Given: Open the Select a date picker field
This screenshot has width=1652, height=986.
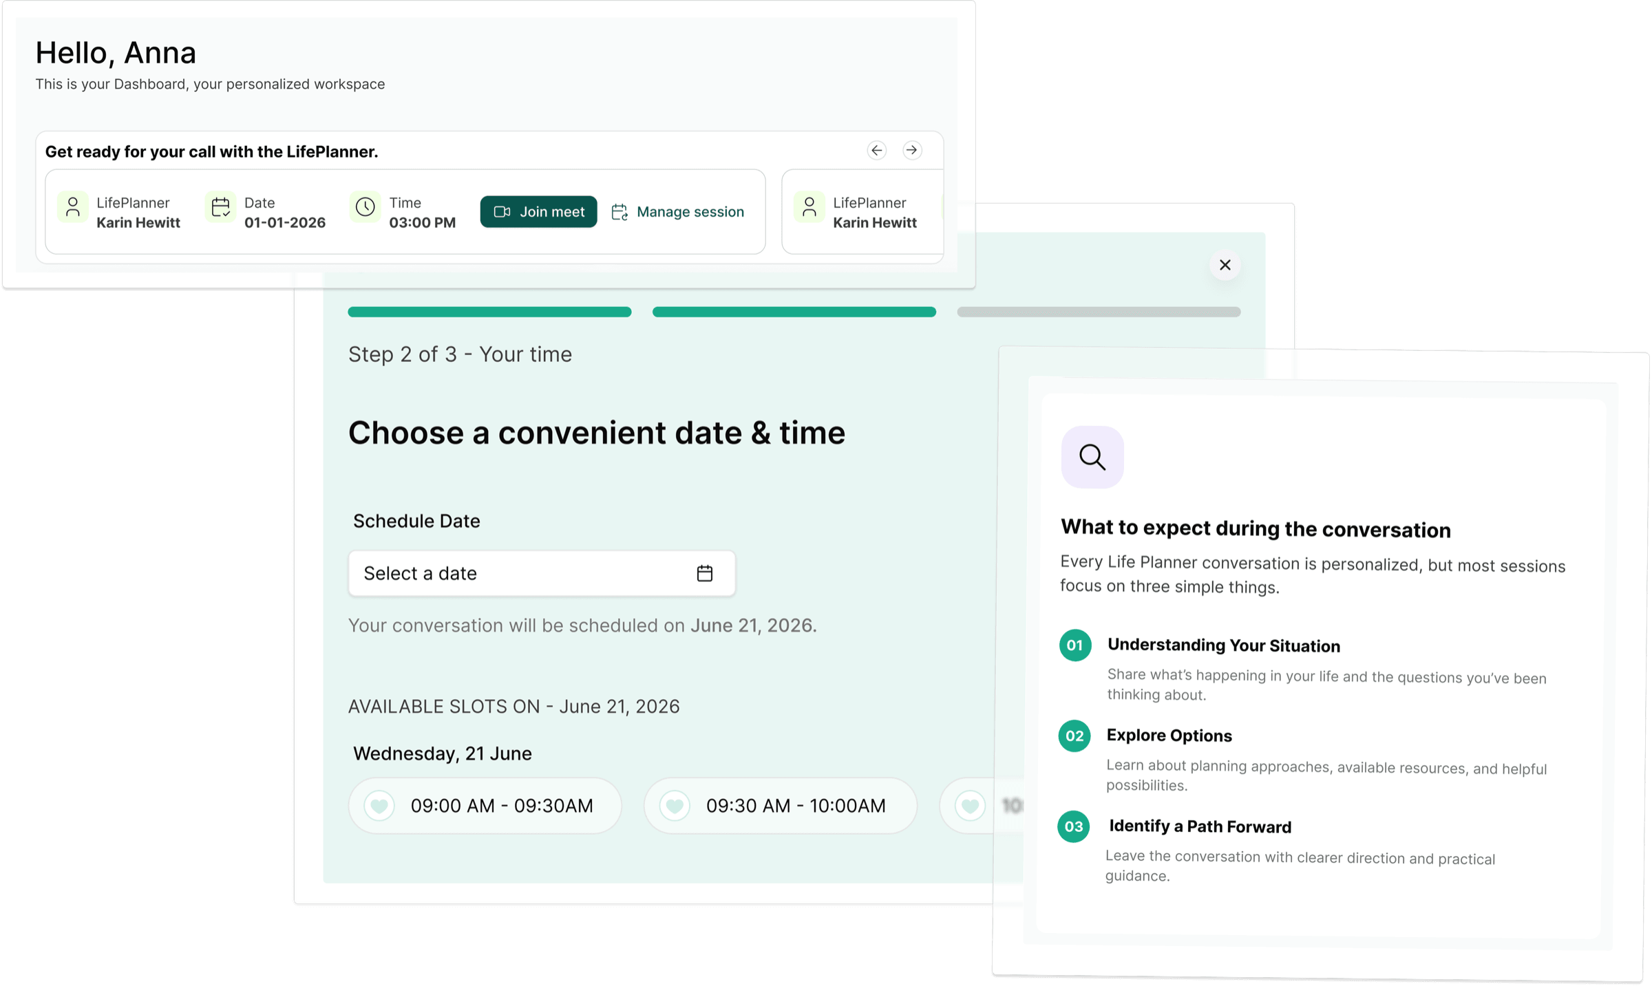Looking at the screenshot, I should tap(542, 573).
